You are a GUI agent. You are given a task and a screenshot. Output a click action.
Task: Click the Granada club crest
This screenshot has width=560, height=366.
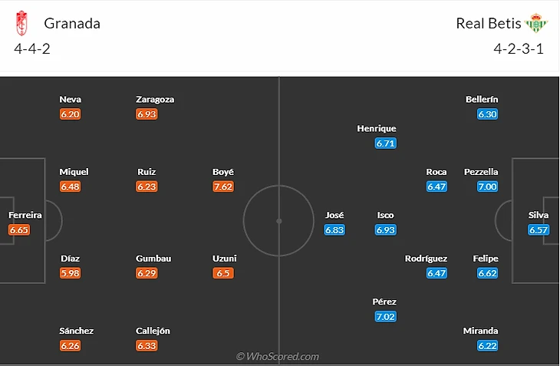coord(21,23)
